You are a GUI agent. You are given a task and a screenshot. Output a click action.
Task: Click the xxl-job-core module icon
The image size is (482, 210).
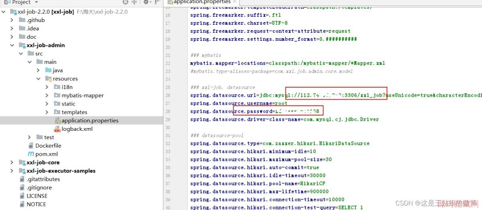(x=22, y=162)
